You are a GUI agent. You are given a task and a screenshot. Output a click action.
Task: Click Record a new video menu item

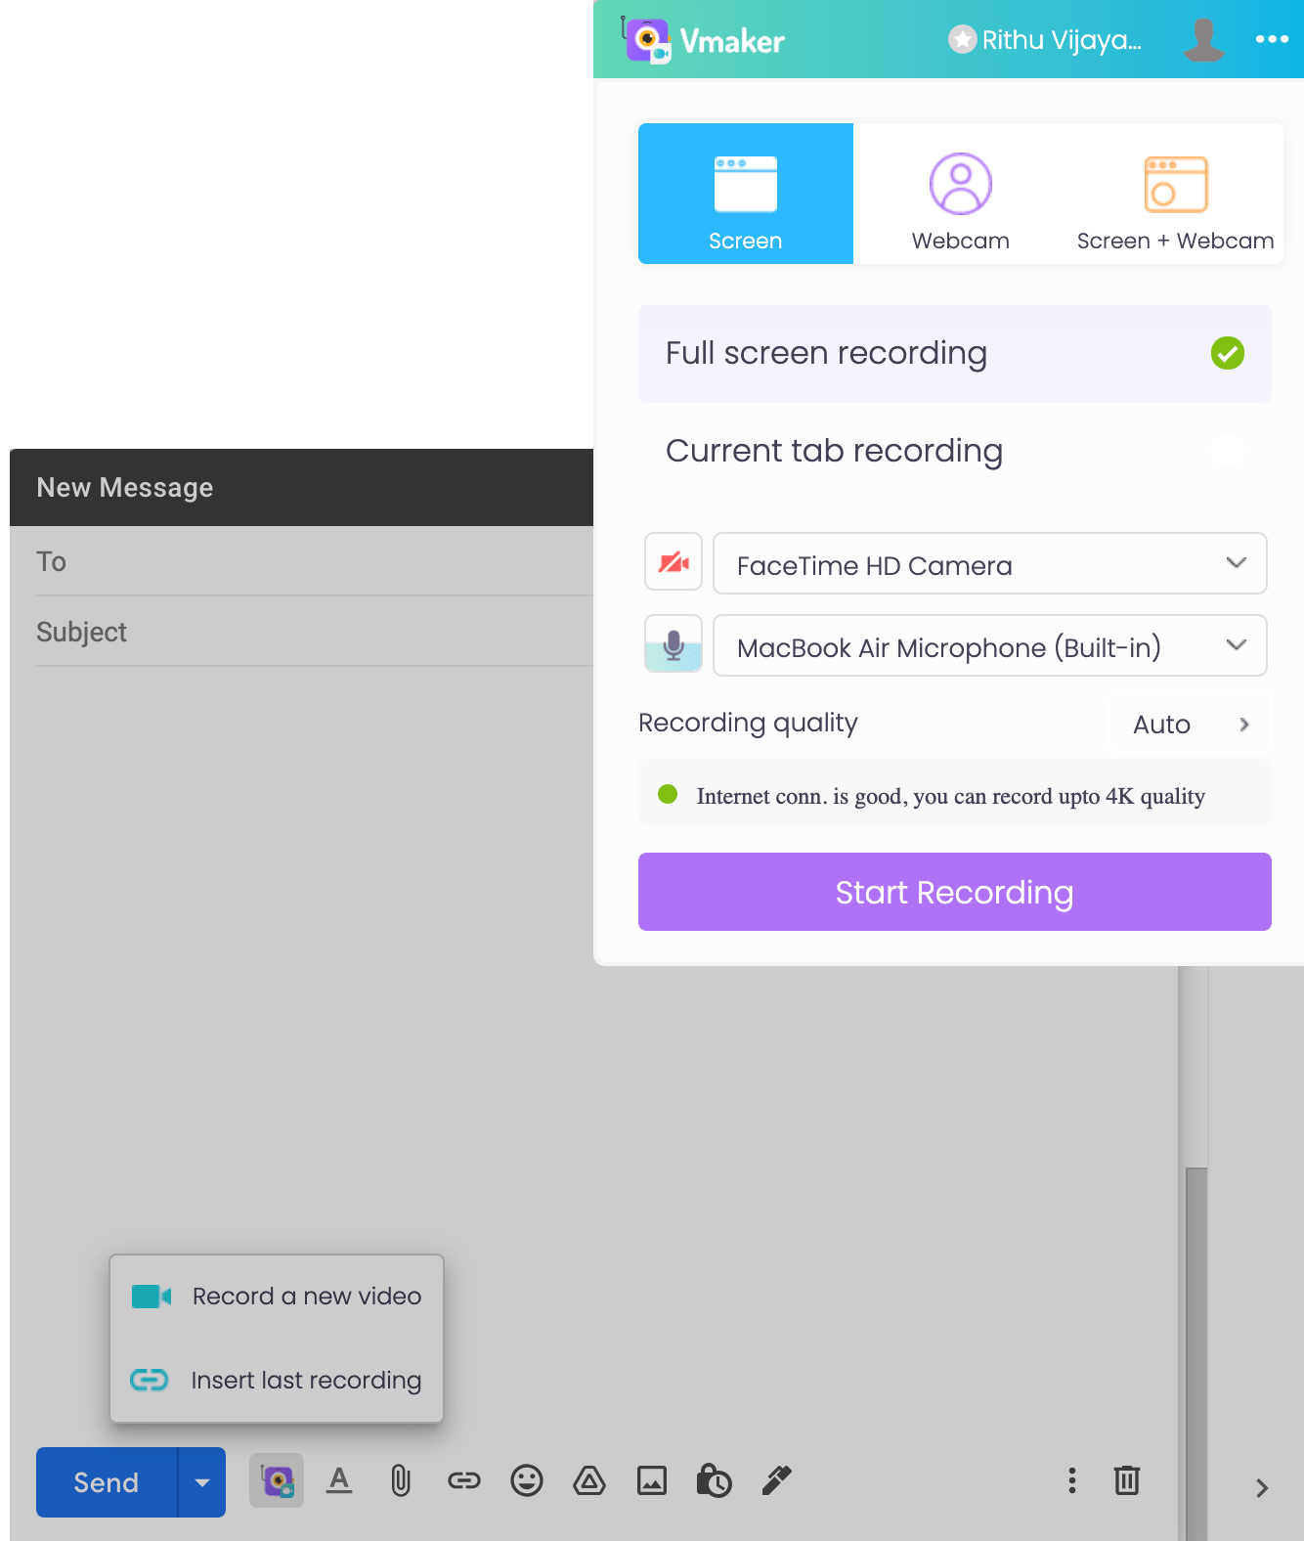(277, 1297)
